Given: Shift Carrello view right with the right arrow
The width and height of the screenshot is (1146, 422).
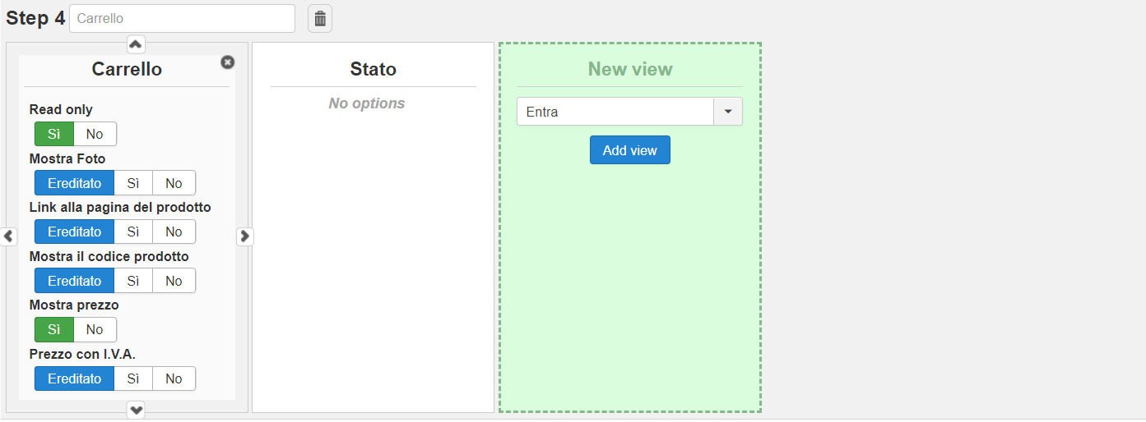Looking at the screenshot, I should point(244,236).
